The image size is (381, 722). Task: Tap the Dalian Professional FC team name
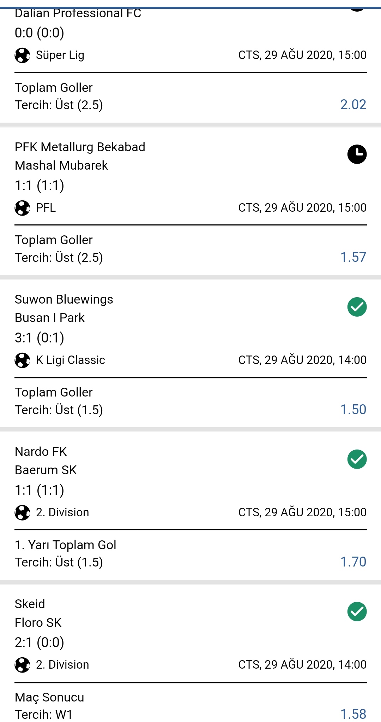click(78, 13)
